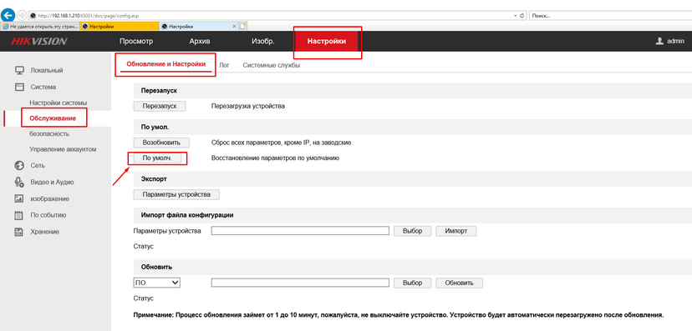
Task: Click the 'Возобновить' button
Action: (161, 143)
